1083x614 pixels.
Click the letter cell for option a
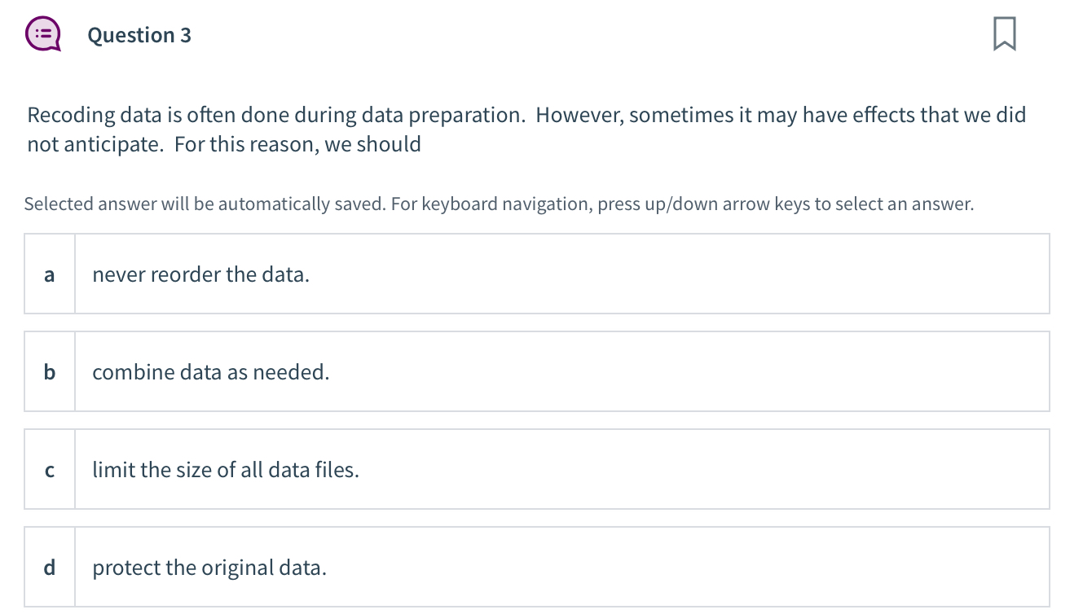49,274
